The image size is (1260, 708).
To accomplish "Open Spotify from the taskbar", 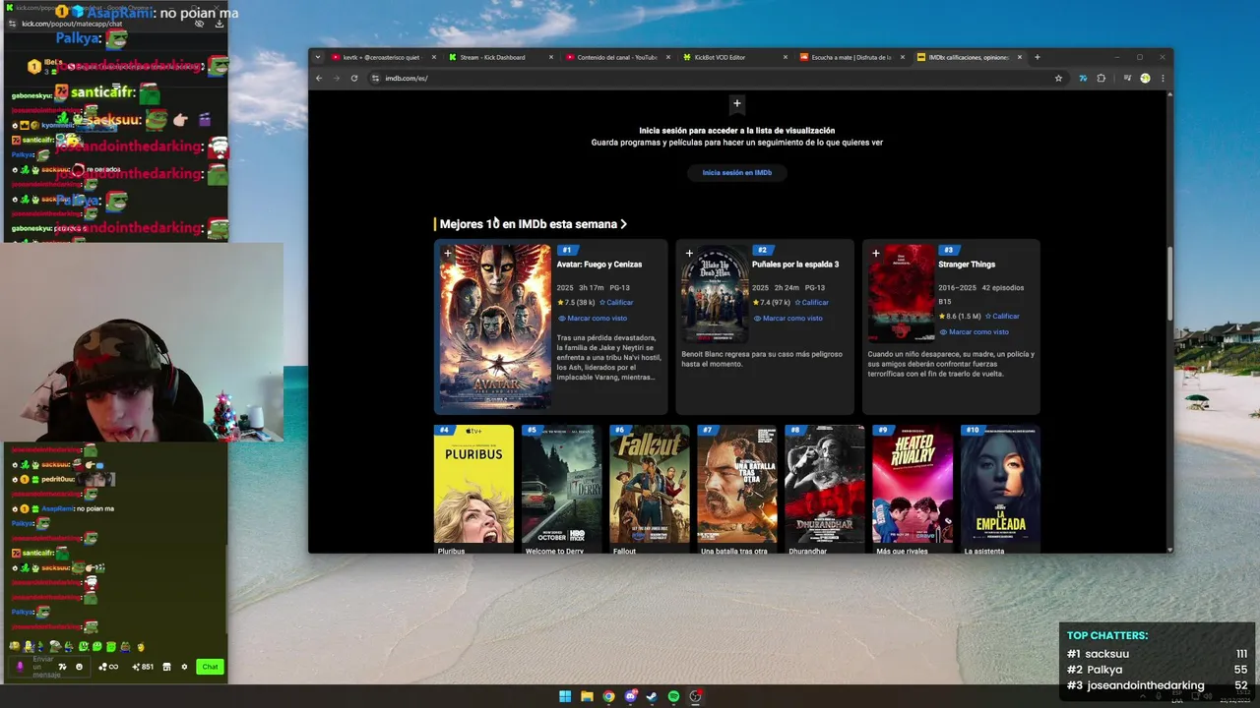I will coord(673,696).
